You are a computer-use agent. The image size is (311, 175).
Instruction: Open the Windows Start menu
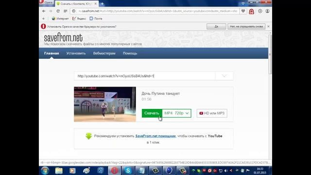tap(45, 171)
